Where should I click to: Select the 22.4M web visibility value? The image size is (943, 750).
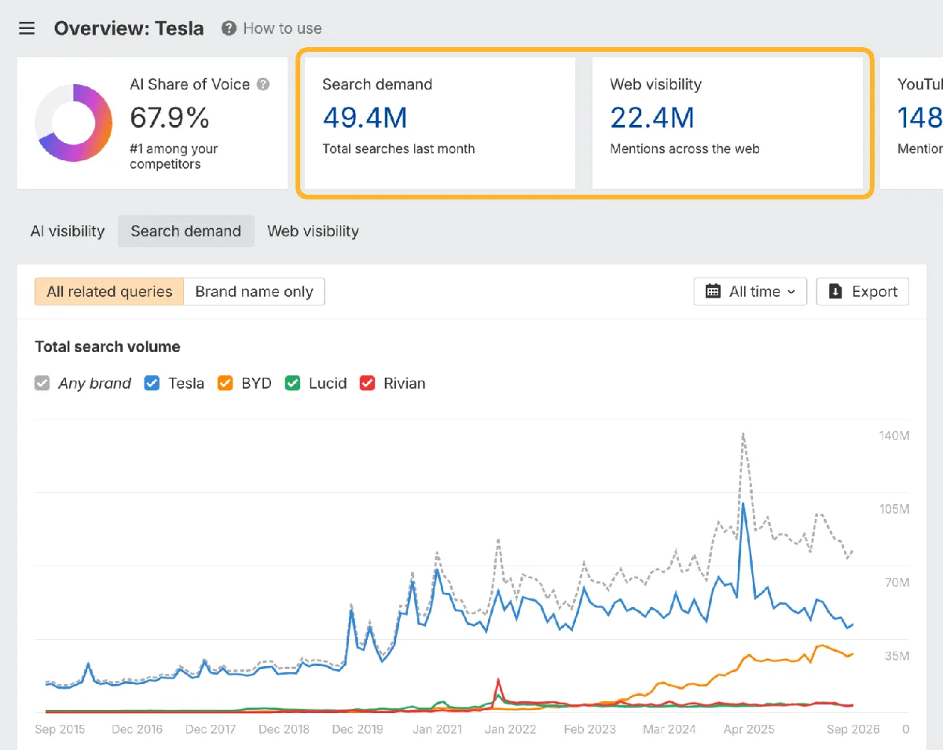click(x=652, y=118)
